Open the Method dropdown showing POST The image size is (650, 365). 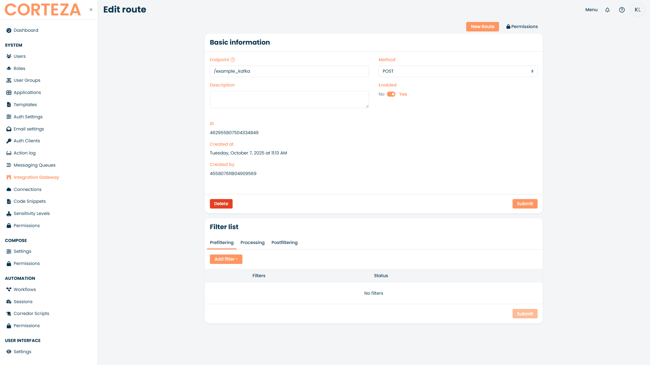(x=458, y=71)
